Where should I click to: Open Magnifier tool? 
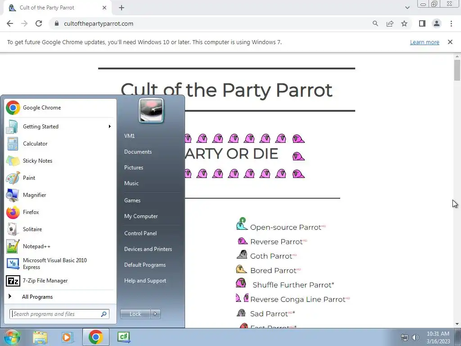coord(60,195)
